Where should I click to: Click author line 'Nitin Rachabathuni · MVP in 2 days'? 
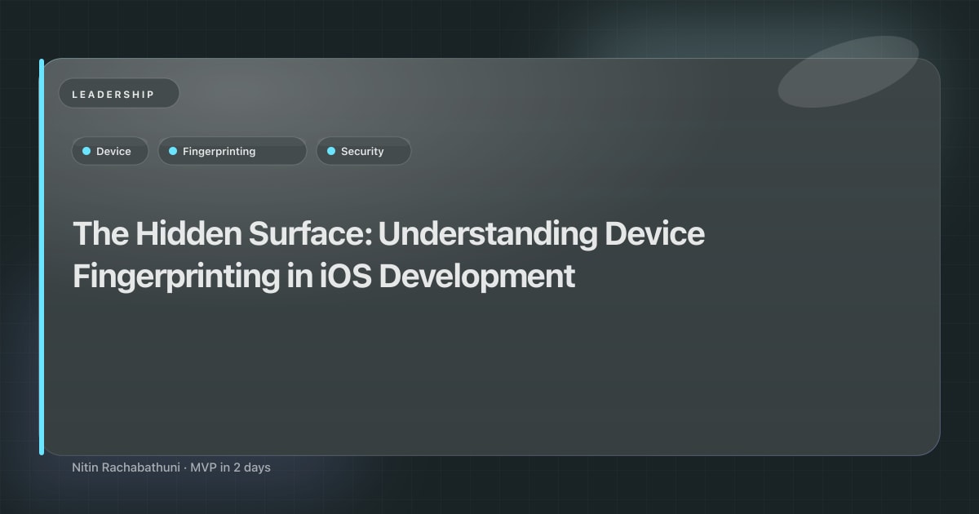click(171, 467)
